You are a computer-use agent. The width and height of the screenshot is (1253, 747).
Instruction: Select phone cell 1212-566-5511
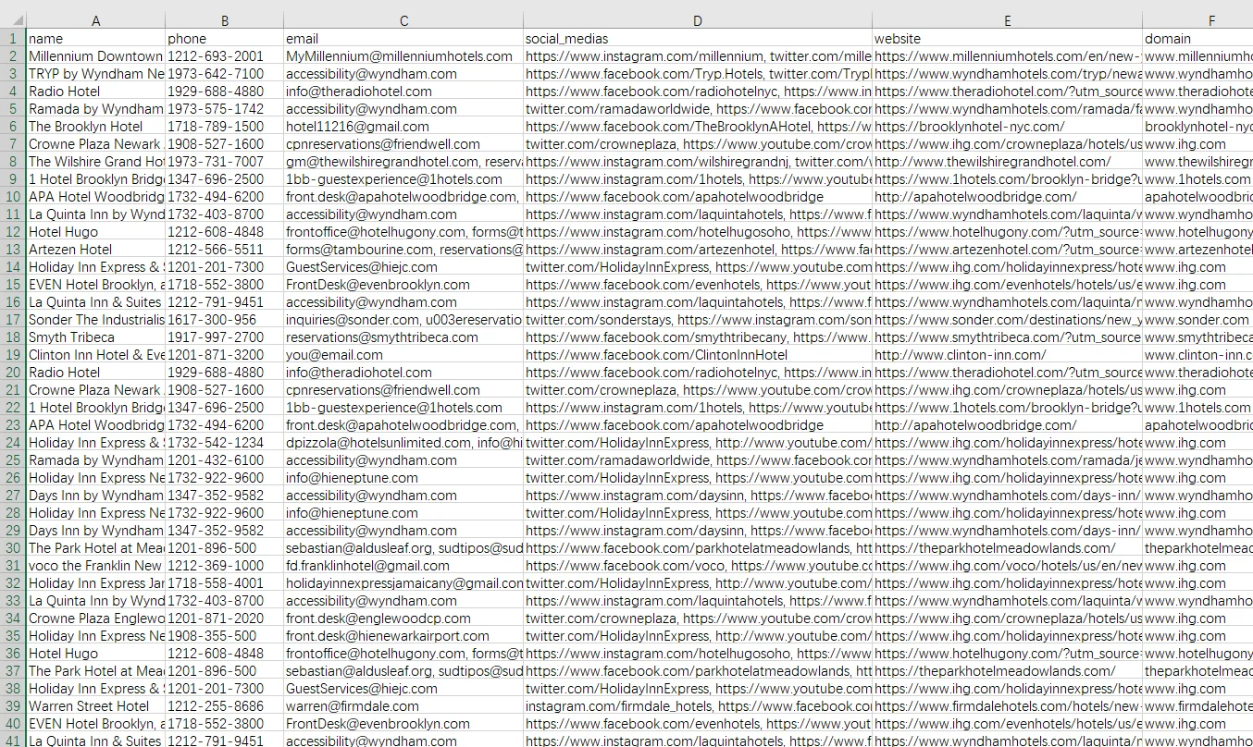(x=225, y=250)
